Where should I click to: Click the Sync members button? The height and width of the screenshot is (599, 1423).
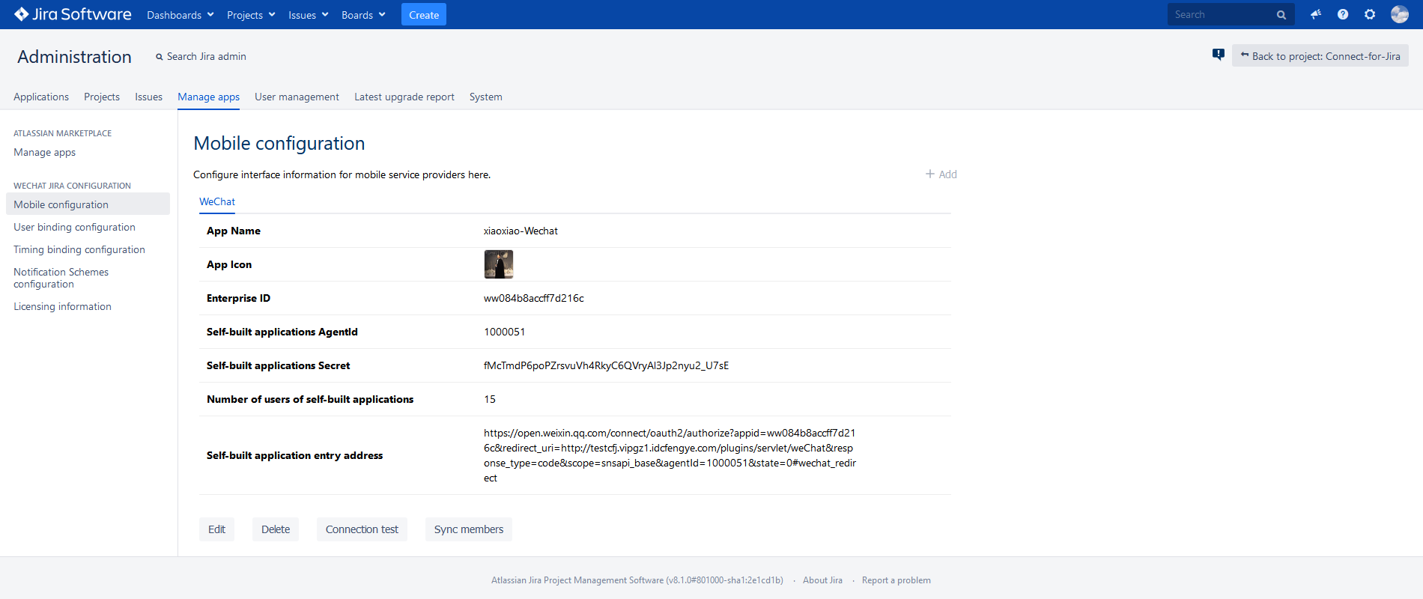click(x=469, y=529)
